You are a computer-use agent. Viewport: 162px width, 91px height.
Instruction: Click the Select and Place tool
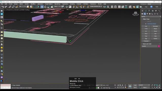point(52,7)
